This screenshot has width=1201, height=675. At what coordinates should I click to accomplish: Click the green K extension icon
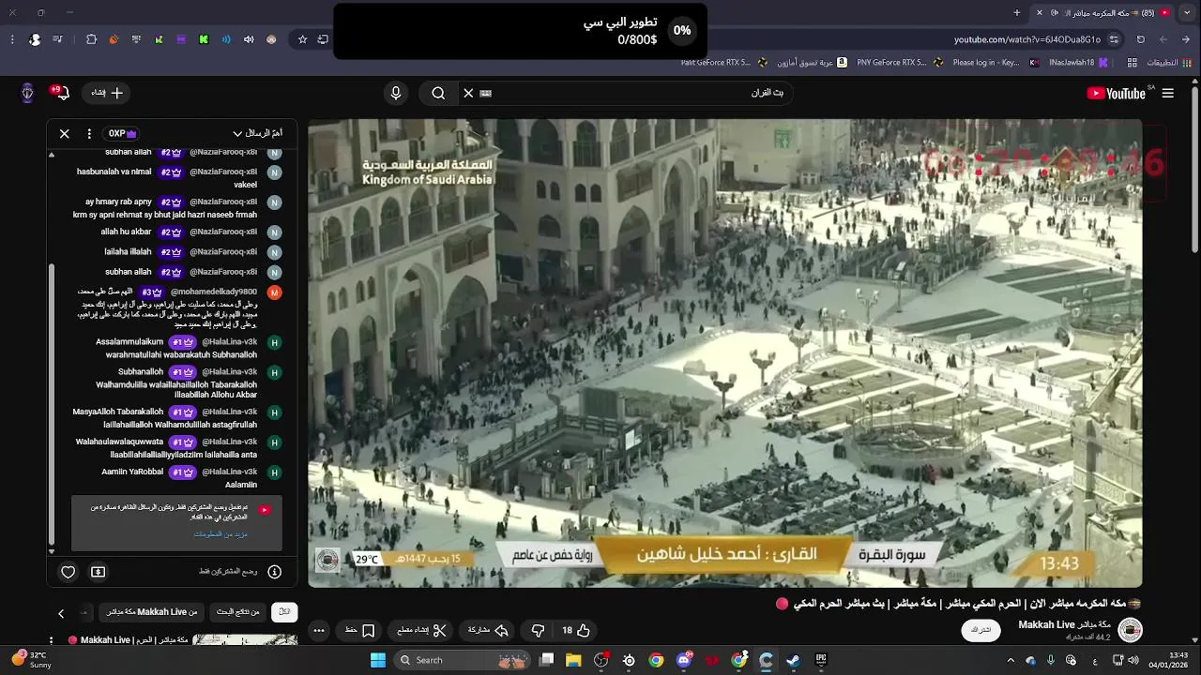[x=204, y=39]
